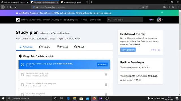The image size is (181, 101).
Task: Open the About tab
Action: pos(79,47)
